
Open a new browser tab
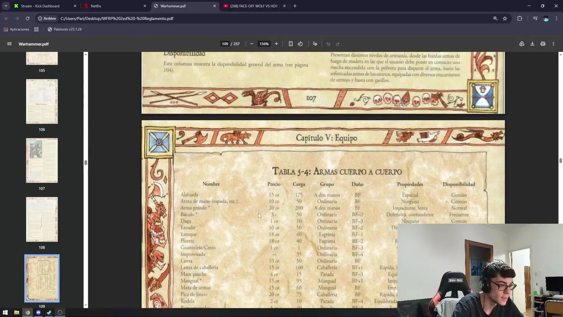coord(295,6)
